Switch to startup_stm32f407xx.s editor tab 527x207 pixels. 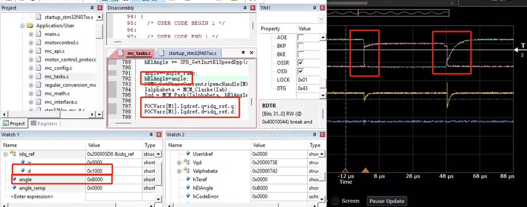pyautogui.click(x=188, y=53)
